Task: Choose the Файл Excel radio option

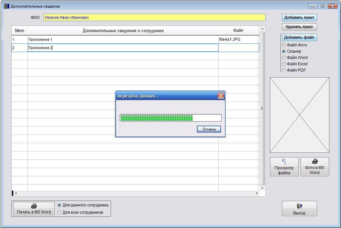Action: click(284, 64)
